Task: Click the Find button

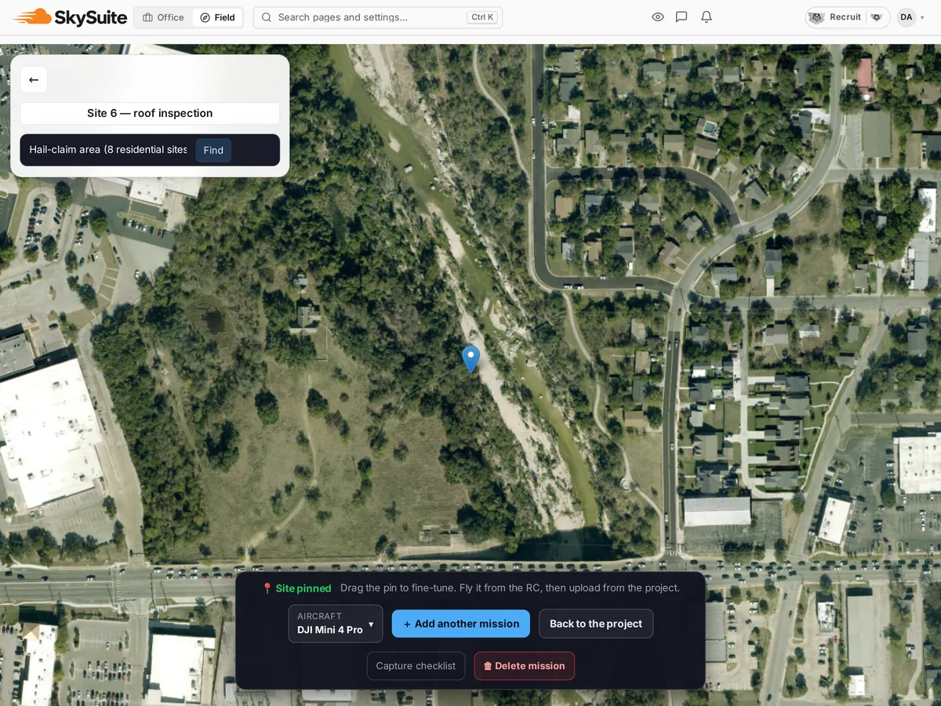Action: pos(213,151)
